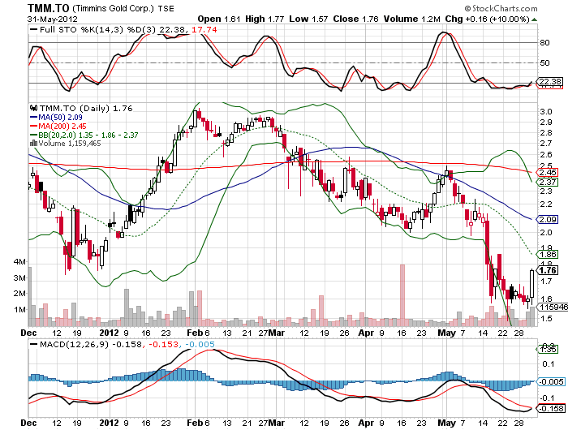Viewport: 568px width, 430px height.
Task: Click the 1M volume axis label
Action: tap(19, 310)
